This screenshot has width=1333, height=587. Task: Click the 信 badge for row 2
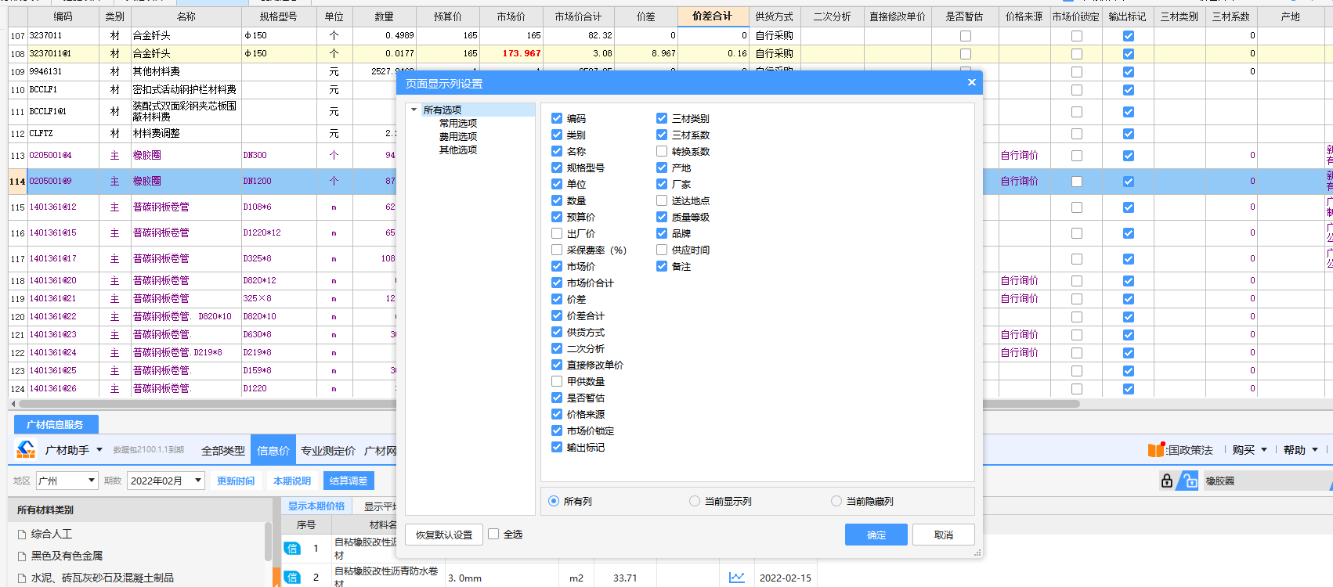point(292,578)
